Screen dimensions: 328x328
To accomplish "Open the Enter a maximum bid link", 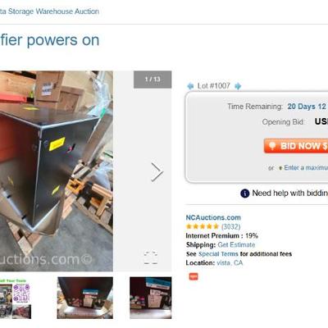I will tap(306, 167).
